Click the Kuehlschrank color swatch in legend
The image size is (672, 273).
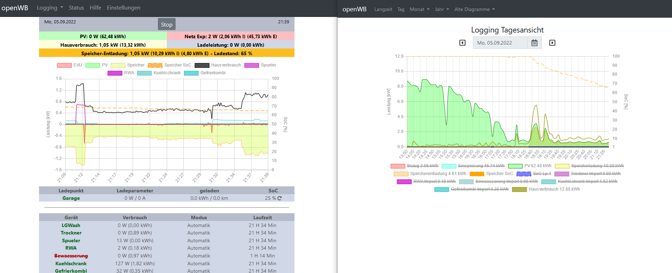pos(144,73)
